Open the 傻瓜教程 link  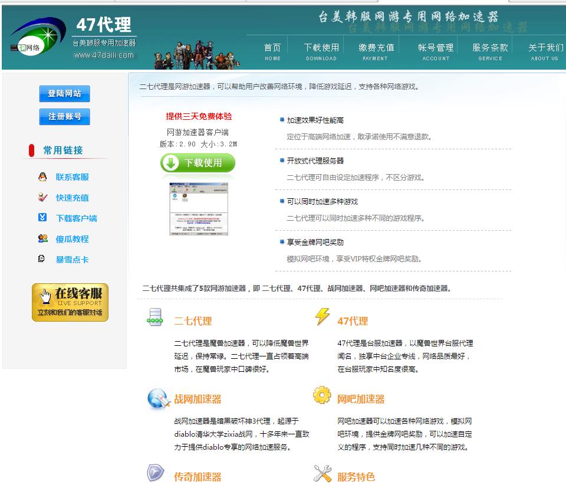(x=72, y=239)
